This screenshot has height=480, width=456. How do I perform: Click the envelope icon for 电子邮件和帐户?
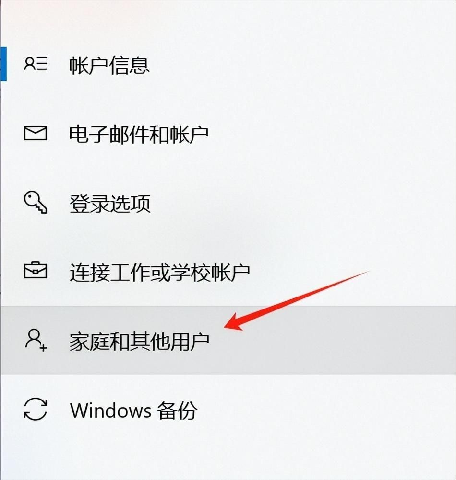coord(36,133)
